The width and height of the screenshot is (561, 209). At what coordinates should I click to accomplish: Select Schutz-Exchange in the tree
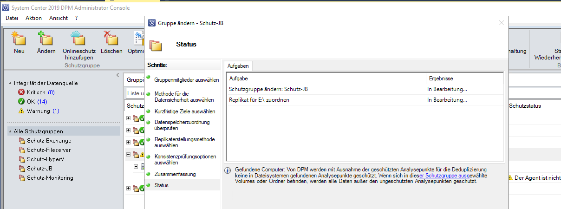[x=49, y=141]
